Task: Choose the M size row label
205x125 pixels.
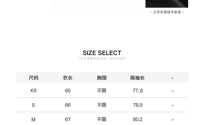Action: [x=33, y=120]
